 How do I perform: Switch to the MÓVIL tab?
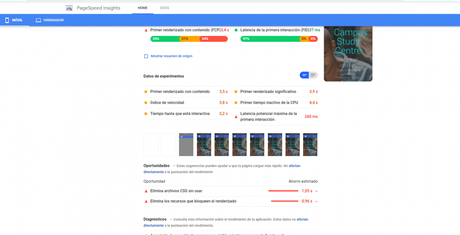coord(14,20)
